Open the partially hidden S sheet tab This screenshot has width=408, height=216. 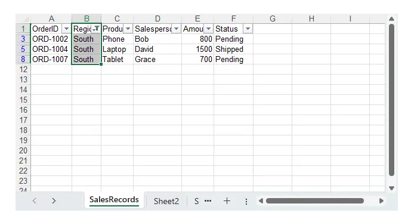[196, 201]
